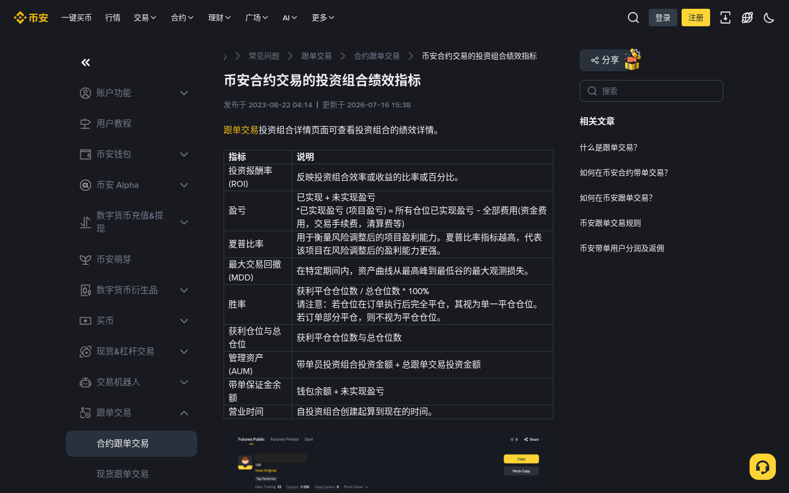The height and width of the screenshot is (493, 789).
Task: Click the portfolio screenshot image
Action: coord(388,461)
